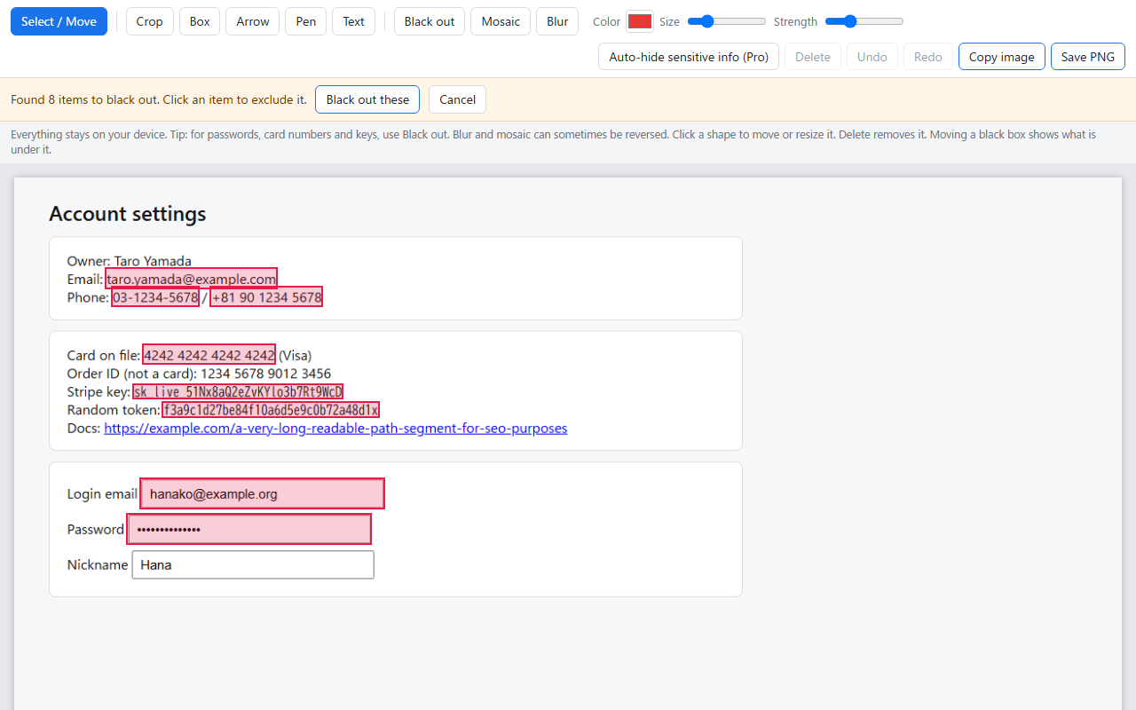The width and height of the screenshot is (1136, 710).
Task: Adjust the Strength slider
Action: coord(864,21)
